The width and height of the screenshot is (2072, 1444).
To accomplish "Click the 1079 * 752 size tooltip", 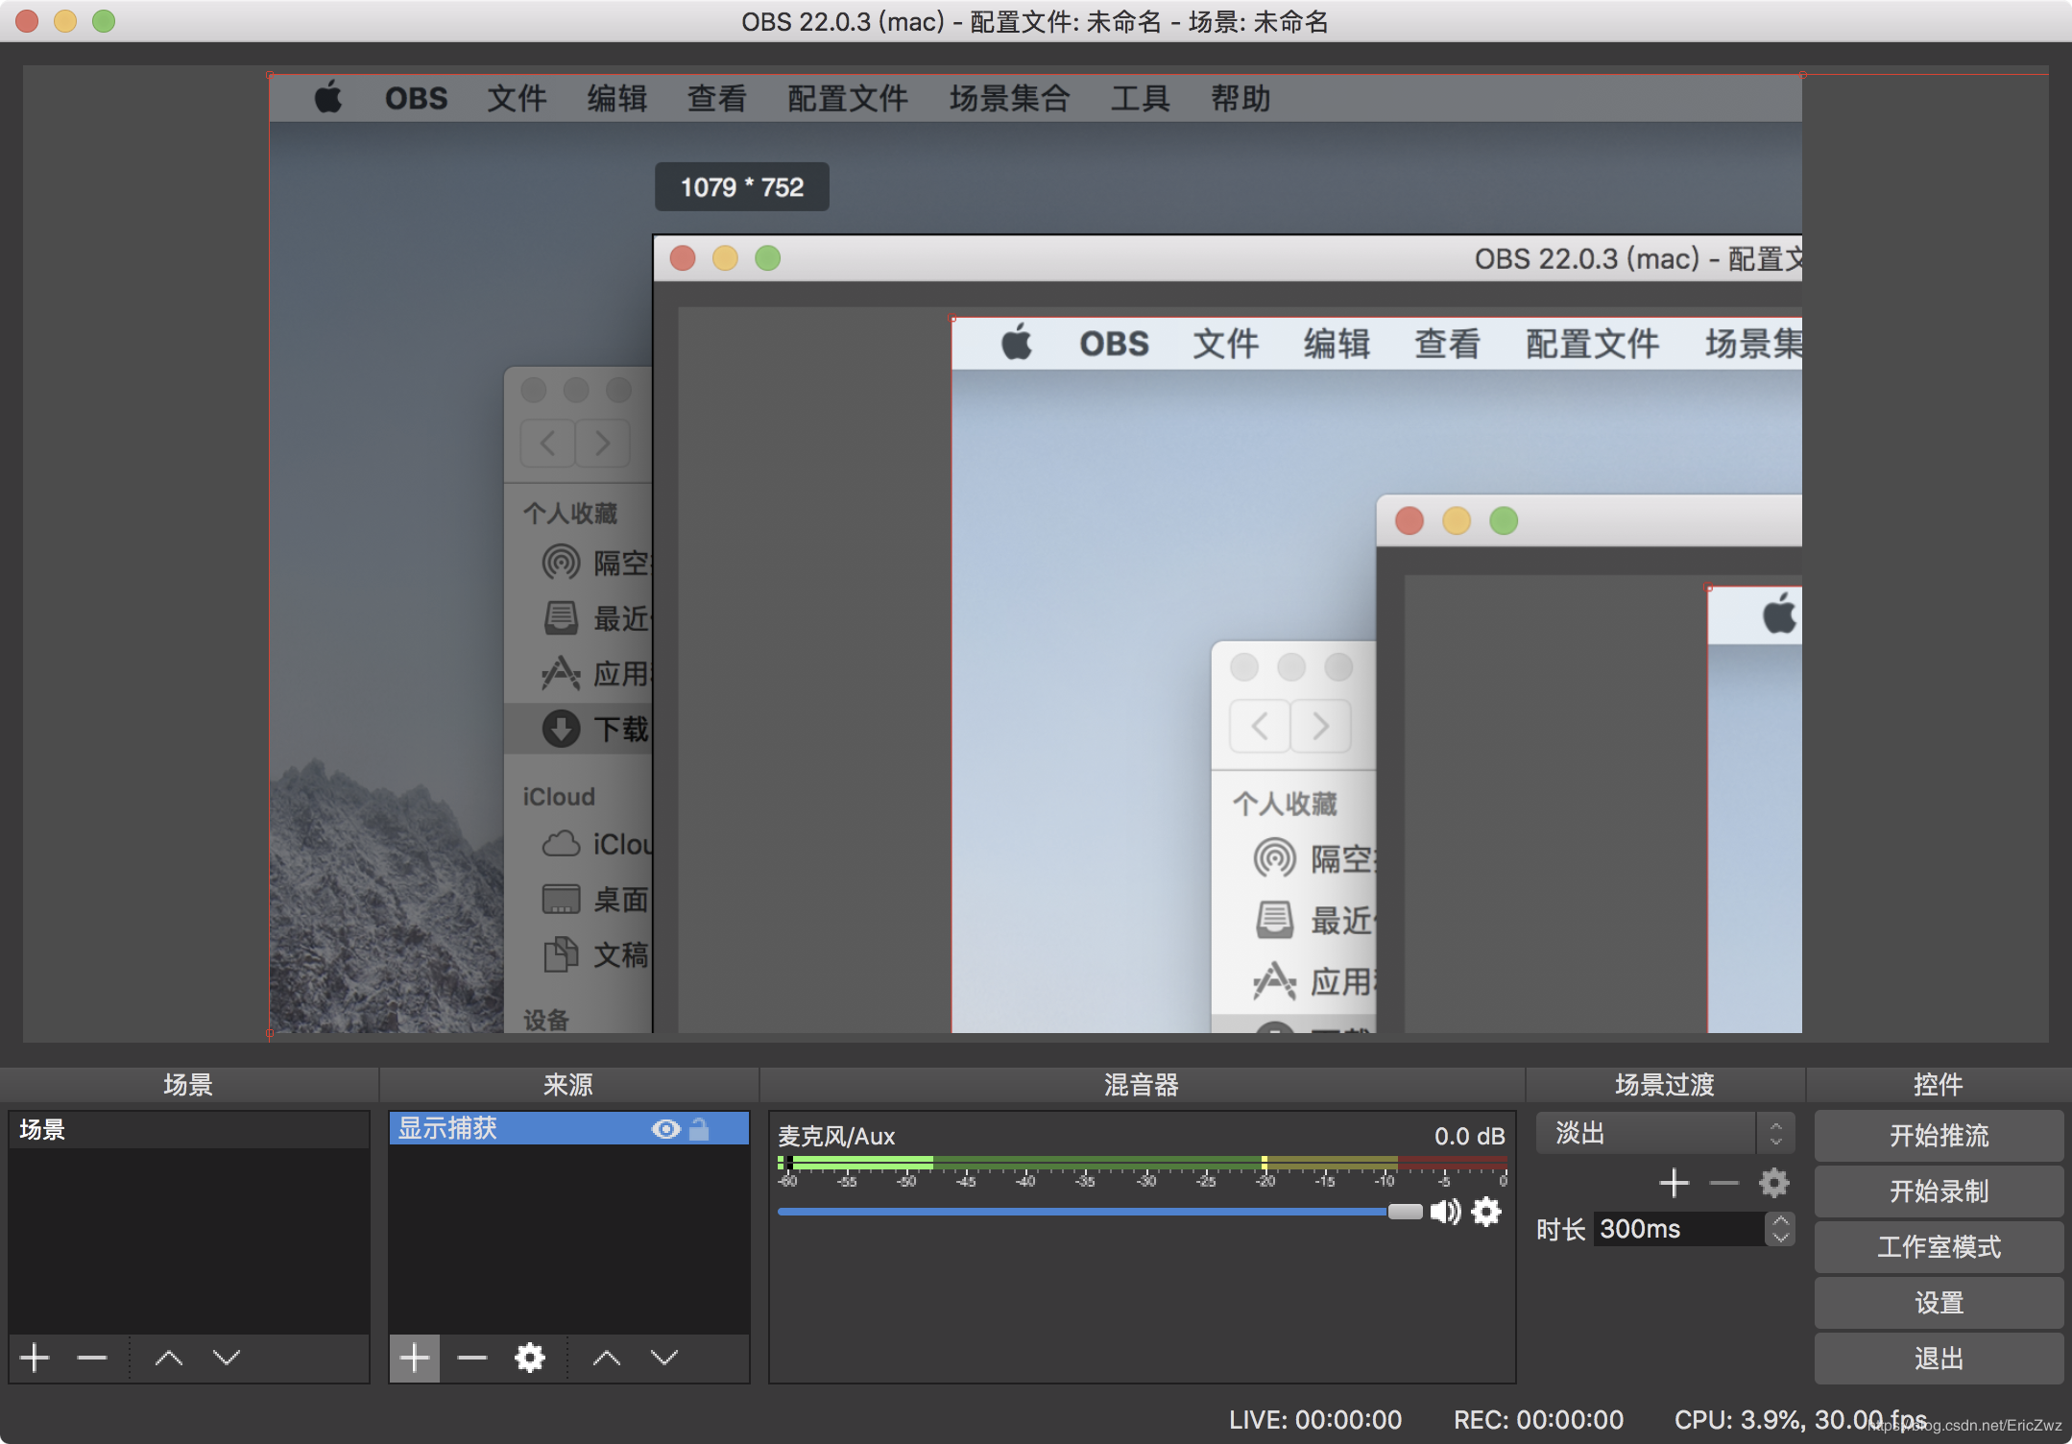I will pyautogui.click(x=742, y=187).
